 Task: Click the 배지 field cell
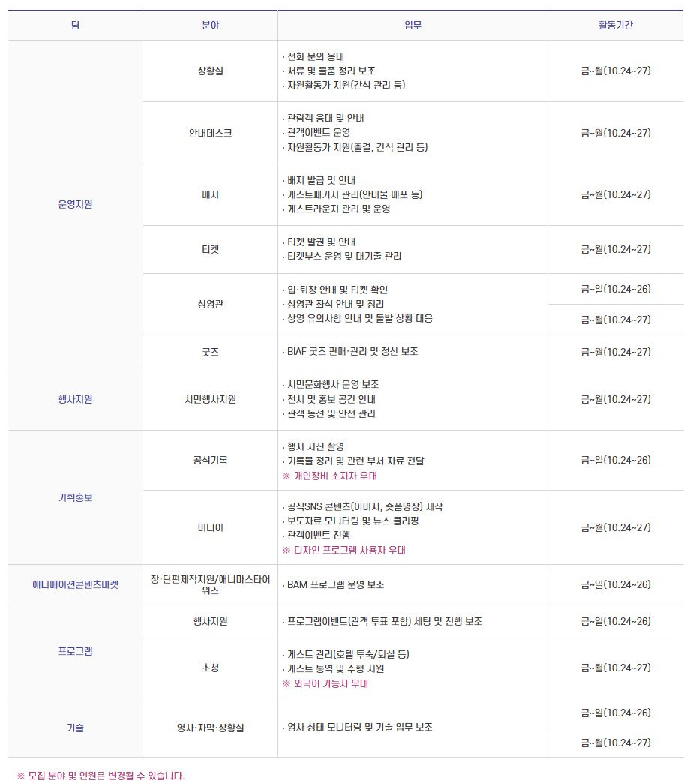(x=210, y=194)
